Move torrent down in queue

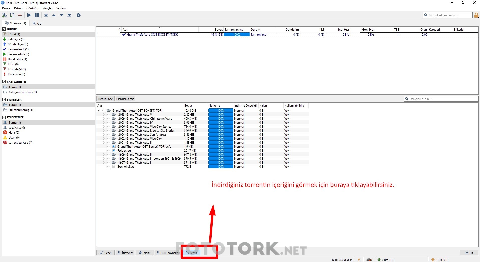click(62, 15)
